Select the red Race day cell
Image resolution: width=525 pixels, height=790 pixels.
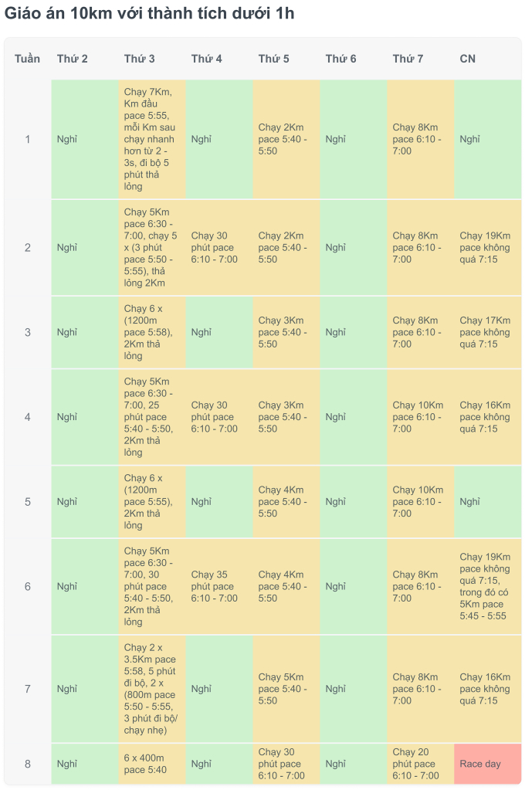pos(487,763)
